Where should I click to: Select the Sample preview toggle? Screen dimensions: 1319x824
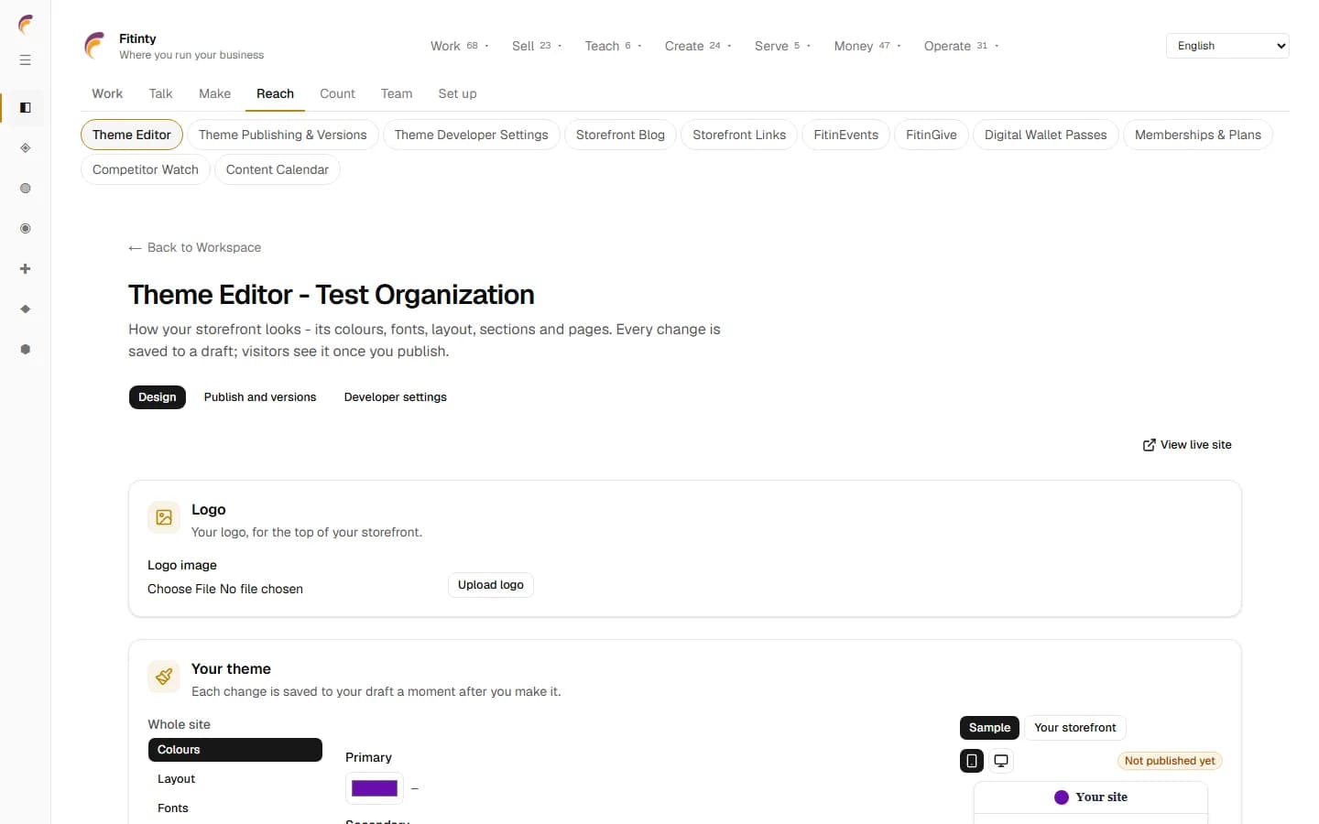(989, 728)
